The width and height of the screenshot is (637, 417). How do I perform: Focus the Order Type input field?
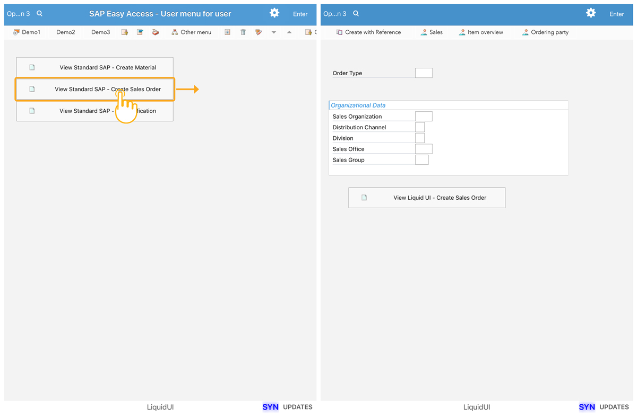[424, 73]
